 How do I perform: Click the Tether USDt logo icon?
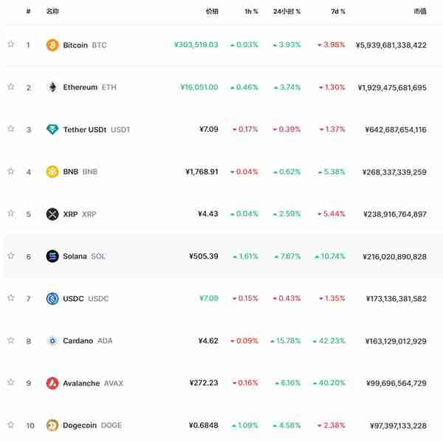tap(52, 129)
